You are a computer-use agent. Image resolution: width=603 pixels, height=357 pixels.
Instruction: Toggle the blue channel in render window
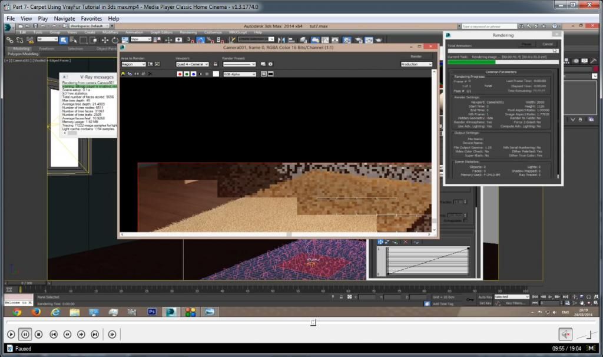193,74
